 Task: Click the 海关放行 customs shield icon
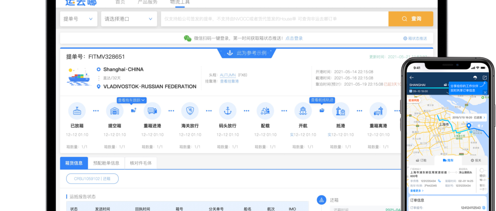(x=190, y=111)
